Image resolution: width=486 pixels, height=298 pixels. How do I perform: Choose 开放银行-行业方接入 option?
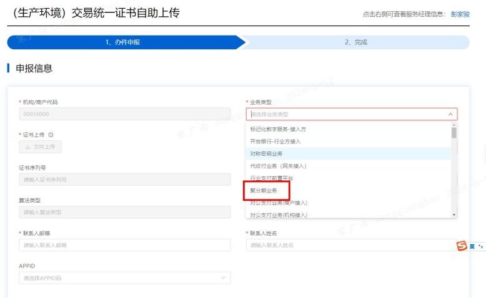click(275, 142)
